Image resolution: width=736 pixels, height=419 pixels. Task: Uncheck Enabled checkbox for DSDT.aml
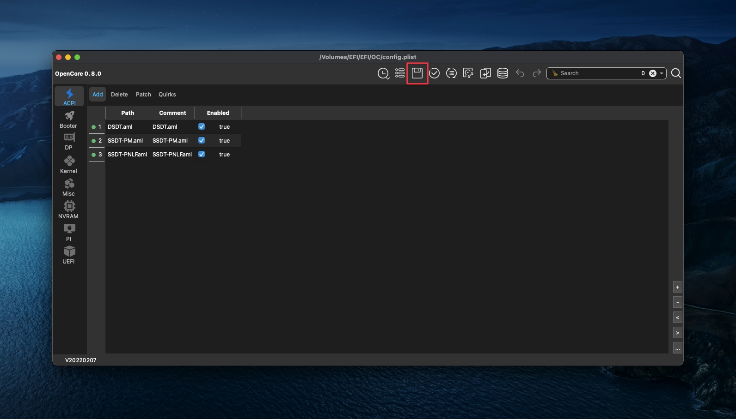coord(202,126)
